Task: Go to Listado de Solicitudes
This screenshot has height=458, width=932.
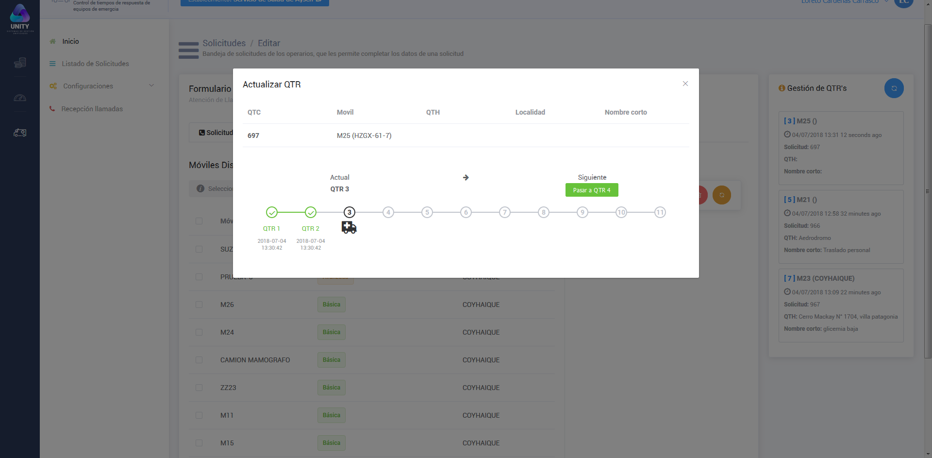Action: tap(95, 64)
